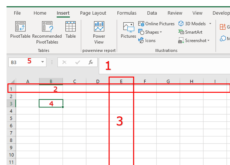Select row 4 header
This screenshot has height=165, width=230.
click(x=11, y=111)
